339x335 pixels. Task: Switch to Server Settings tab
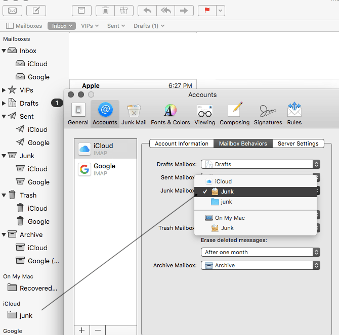pyautogui.click(x=298, y=143)
